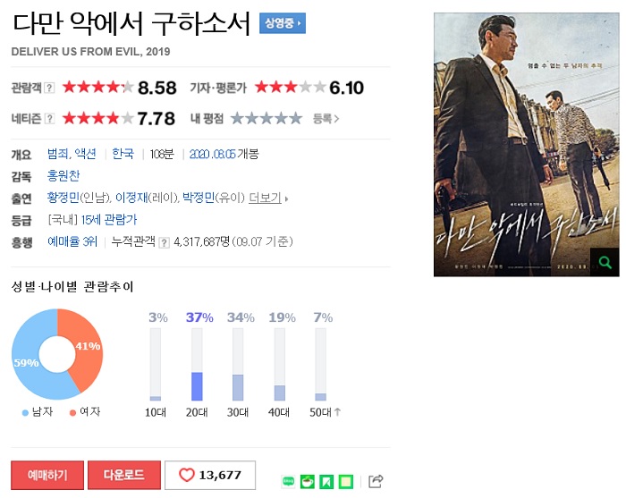Image resolution: width=626 pixels, height=498 pixels.
Task: Click the green memo share icon
Action: 346,482
